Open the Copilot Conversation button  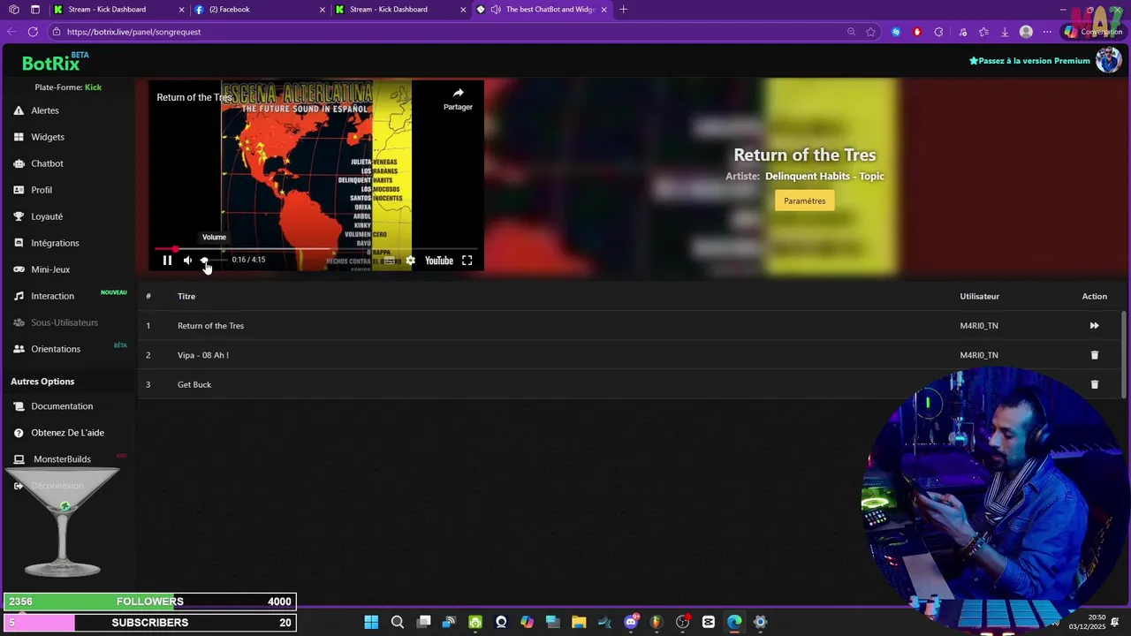point(1094,32)
